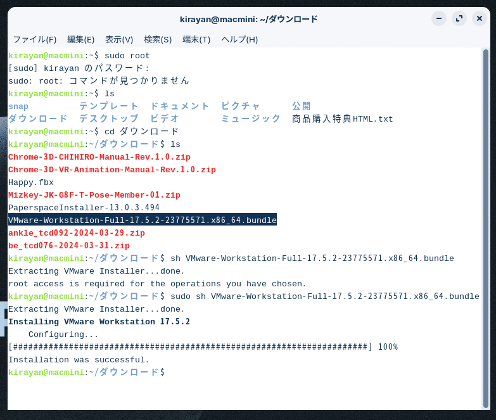
Task: Click the window title kirayan@macmini
Action: pyautogui.click(x=248, y=19)
